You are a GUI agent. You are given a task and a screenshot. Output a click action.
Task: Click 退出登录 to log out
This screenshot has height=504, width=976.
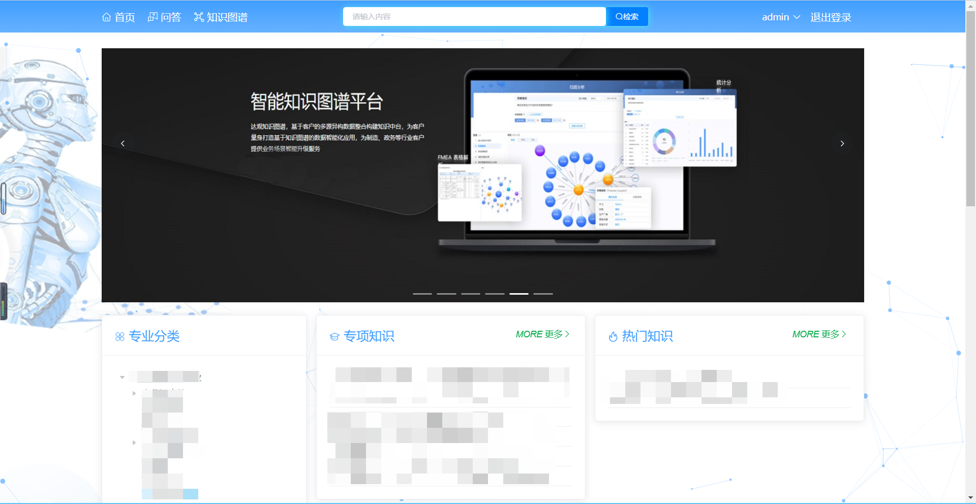click(x=831, y=17)
